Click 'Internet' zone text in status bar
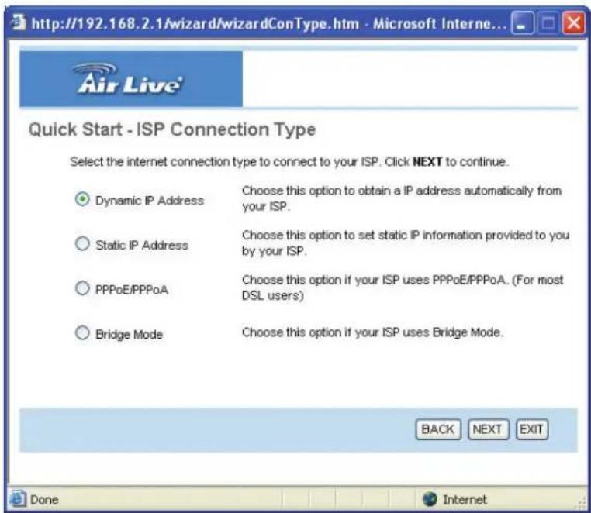 click(465, 500)
